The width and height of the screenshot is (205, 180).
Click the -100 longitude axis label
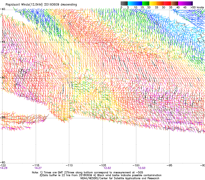point(136,165)
